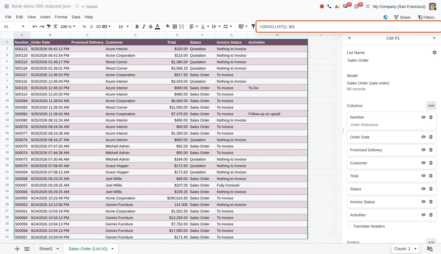Delete the Number column from list
The image size is (441, 254).
[431, 117]
